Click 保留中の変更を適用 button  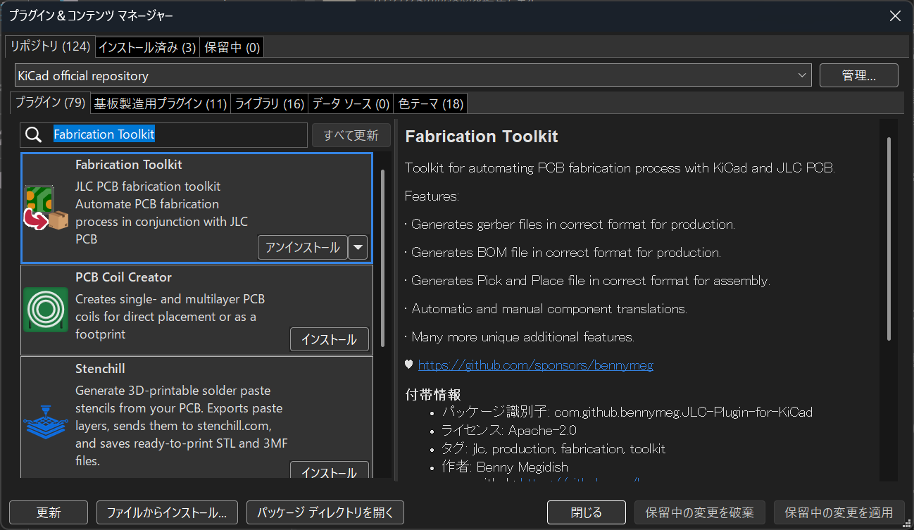point(839,512)
